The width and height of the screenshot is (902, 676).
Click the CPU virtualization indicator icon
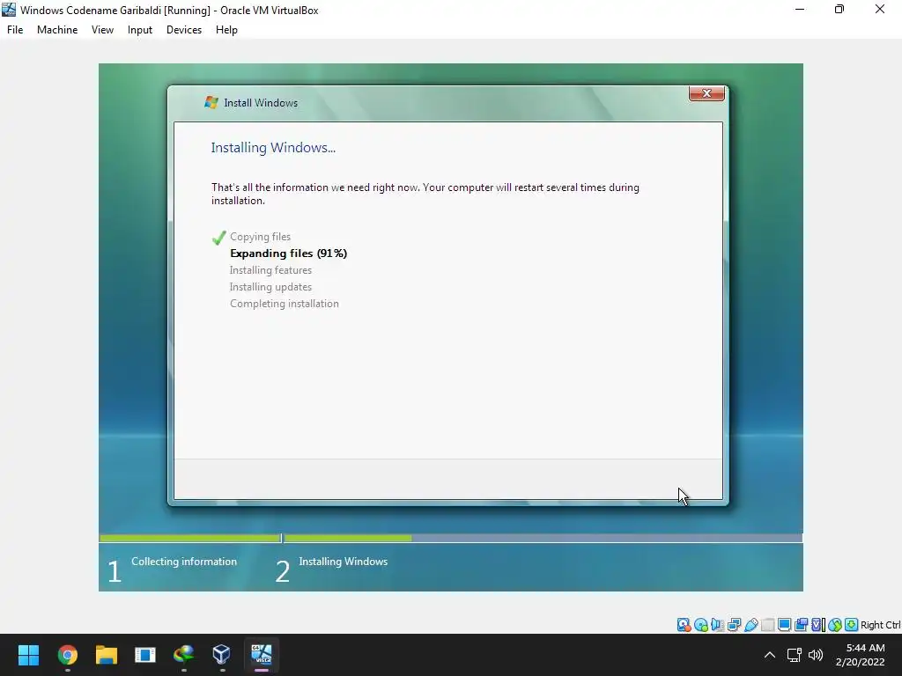tap(818, 625)
